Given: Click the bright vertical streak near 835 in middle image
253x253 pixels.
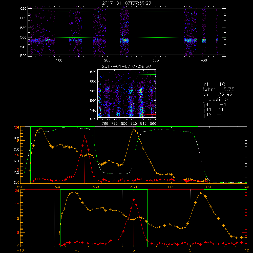Looking at the screenshot, I should pos(141,102).
